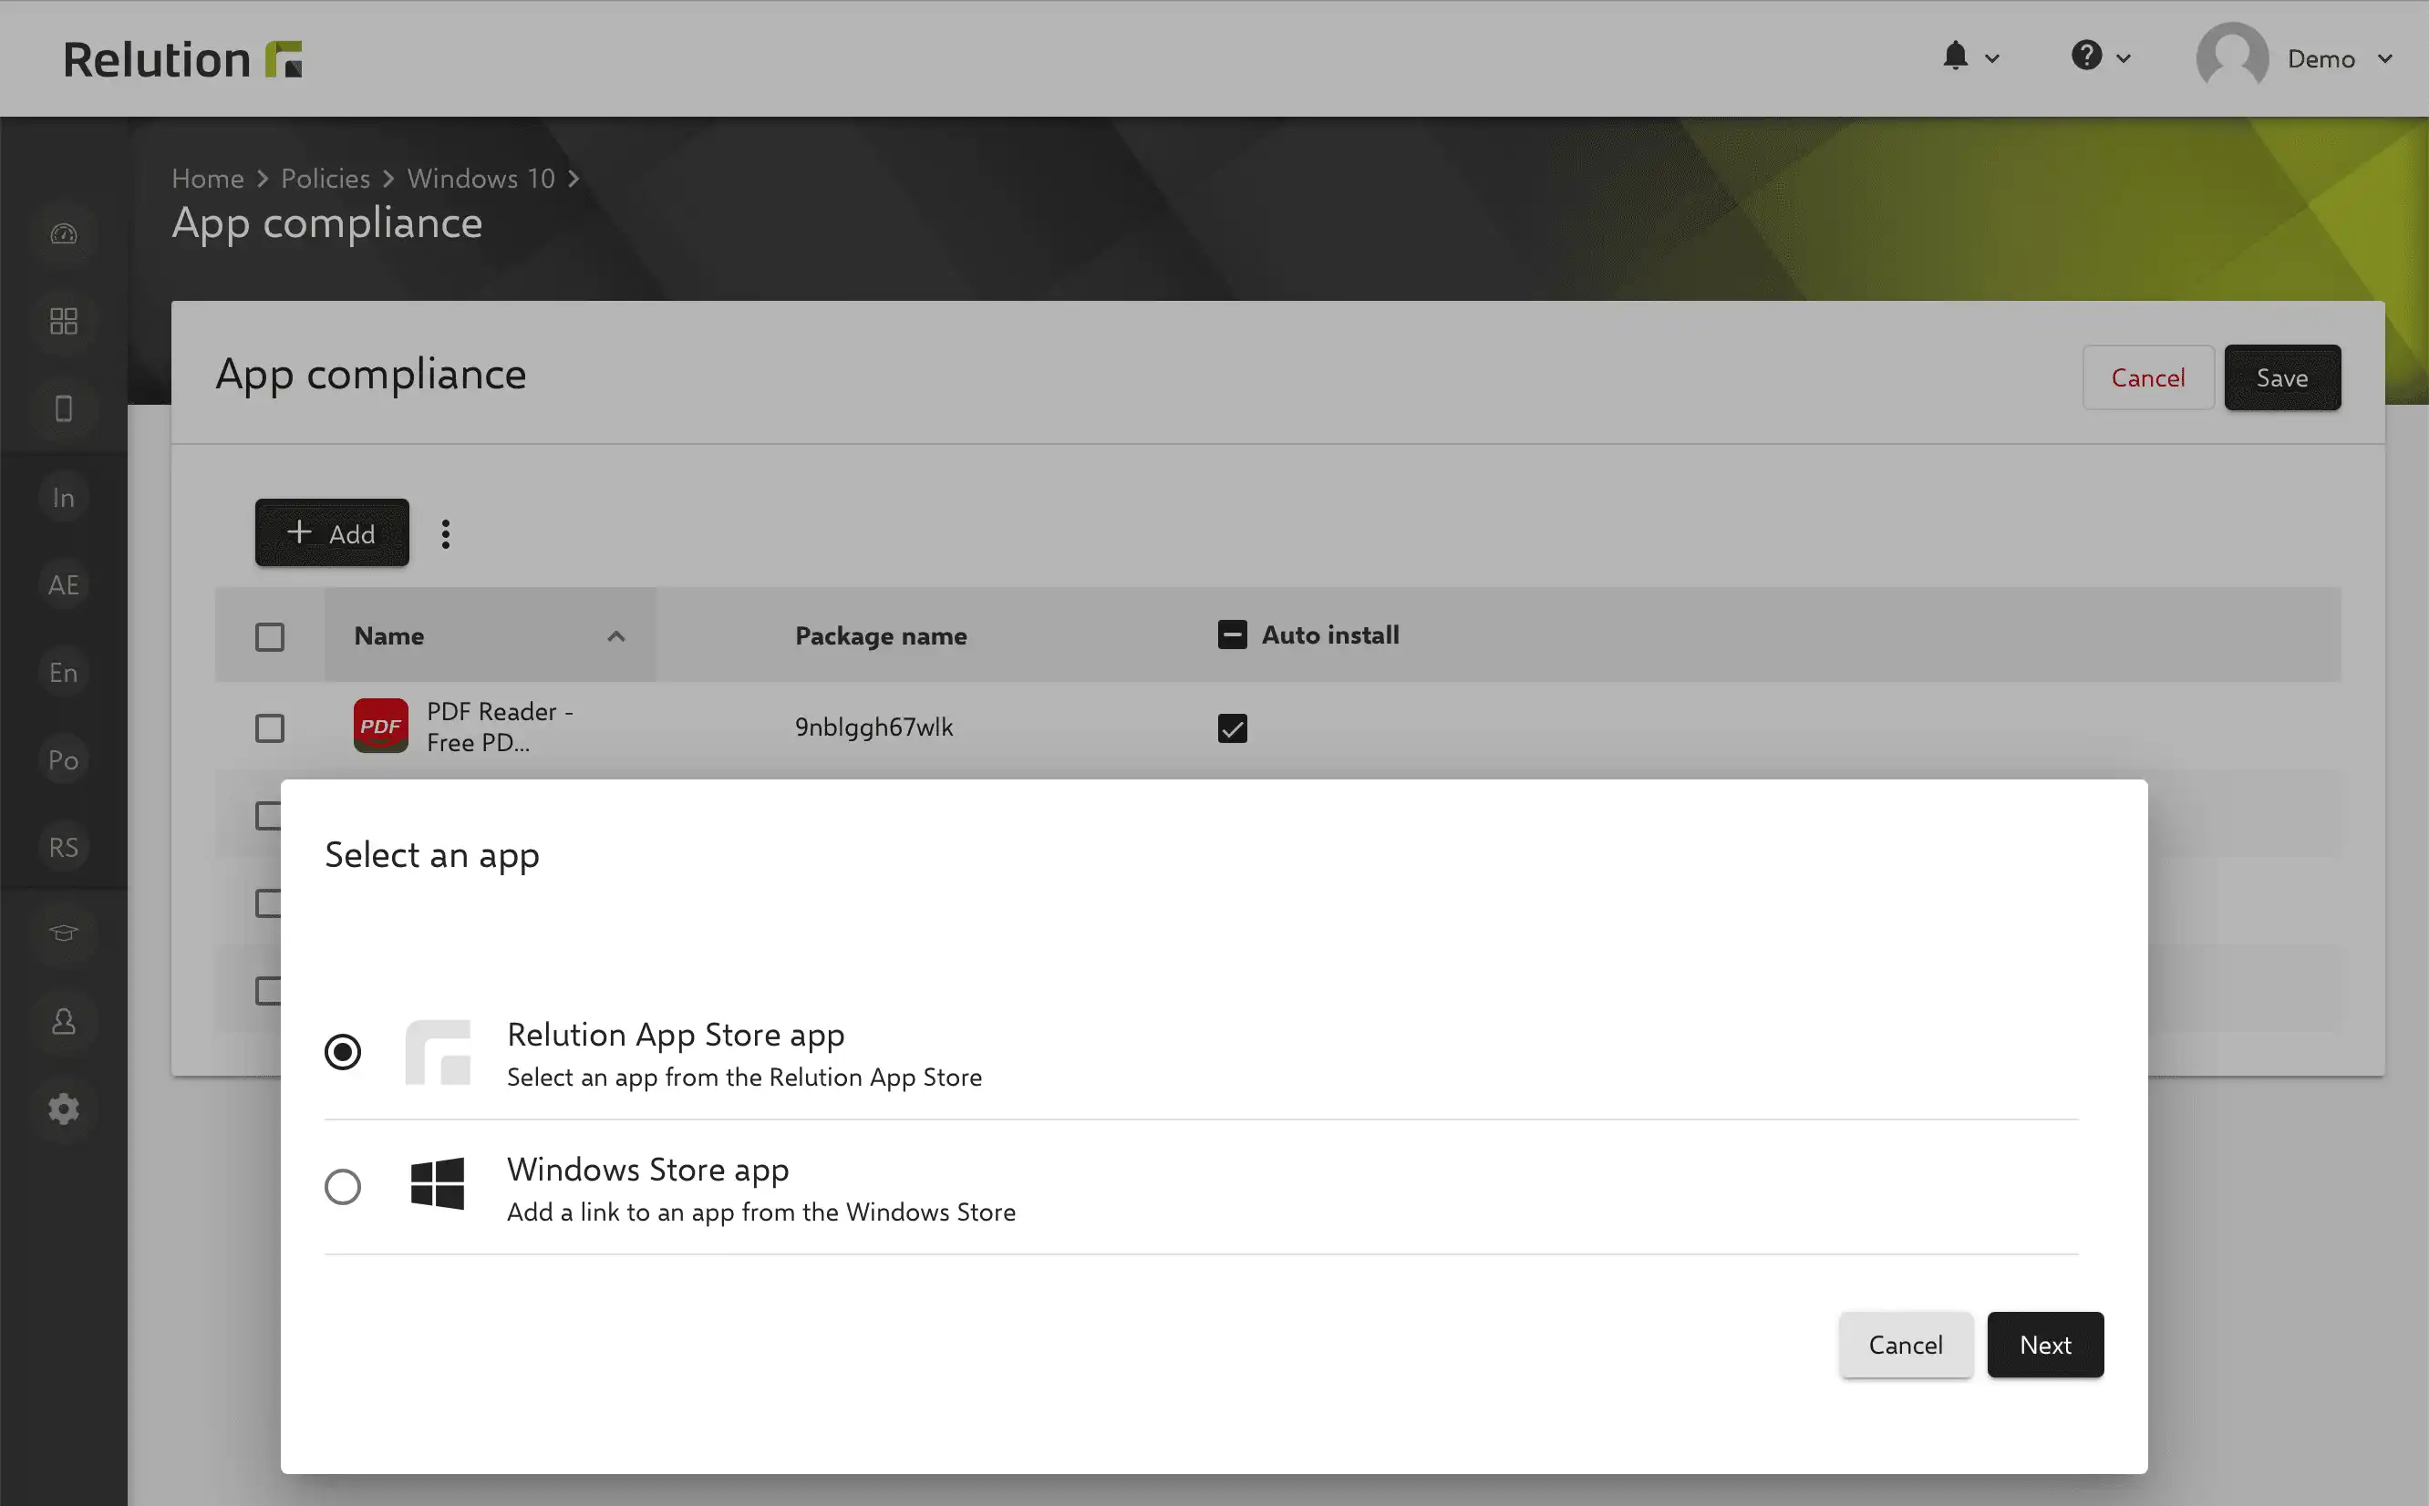Screen dimensions: 2429x1506
Task: Click the Package name column header
Action: click(x=881, y=635)
